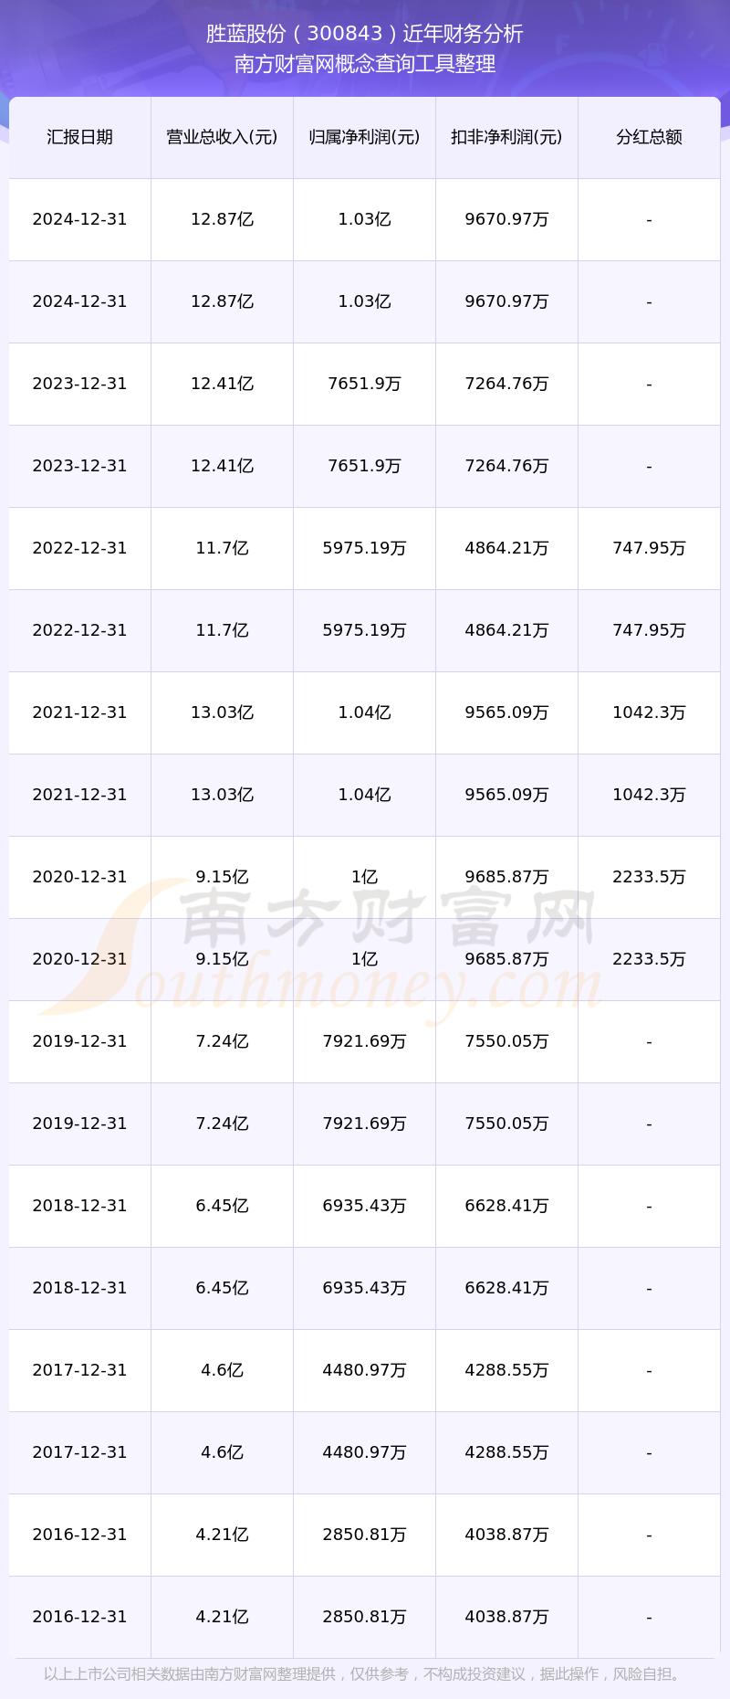The height and width of the screenshot is (1699, 730).
Task: Select the 汇报日期 column header
Action: tap(80, 137)
